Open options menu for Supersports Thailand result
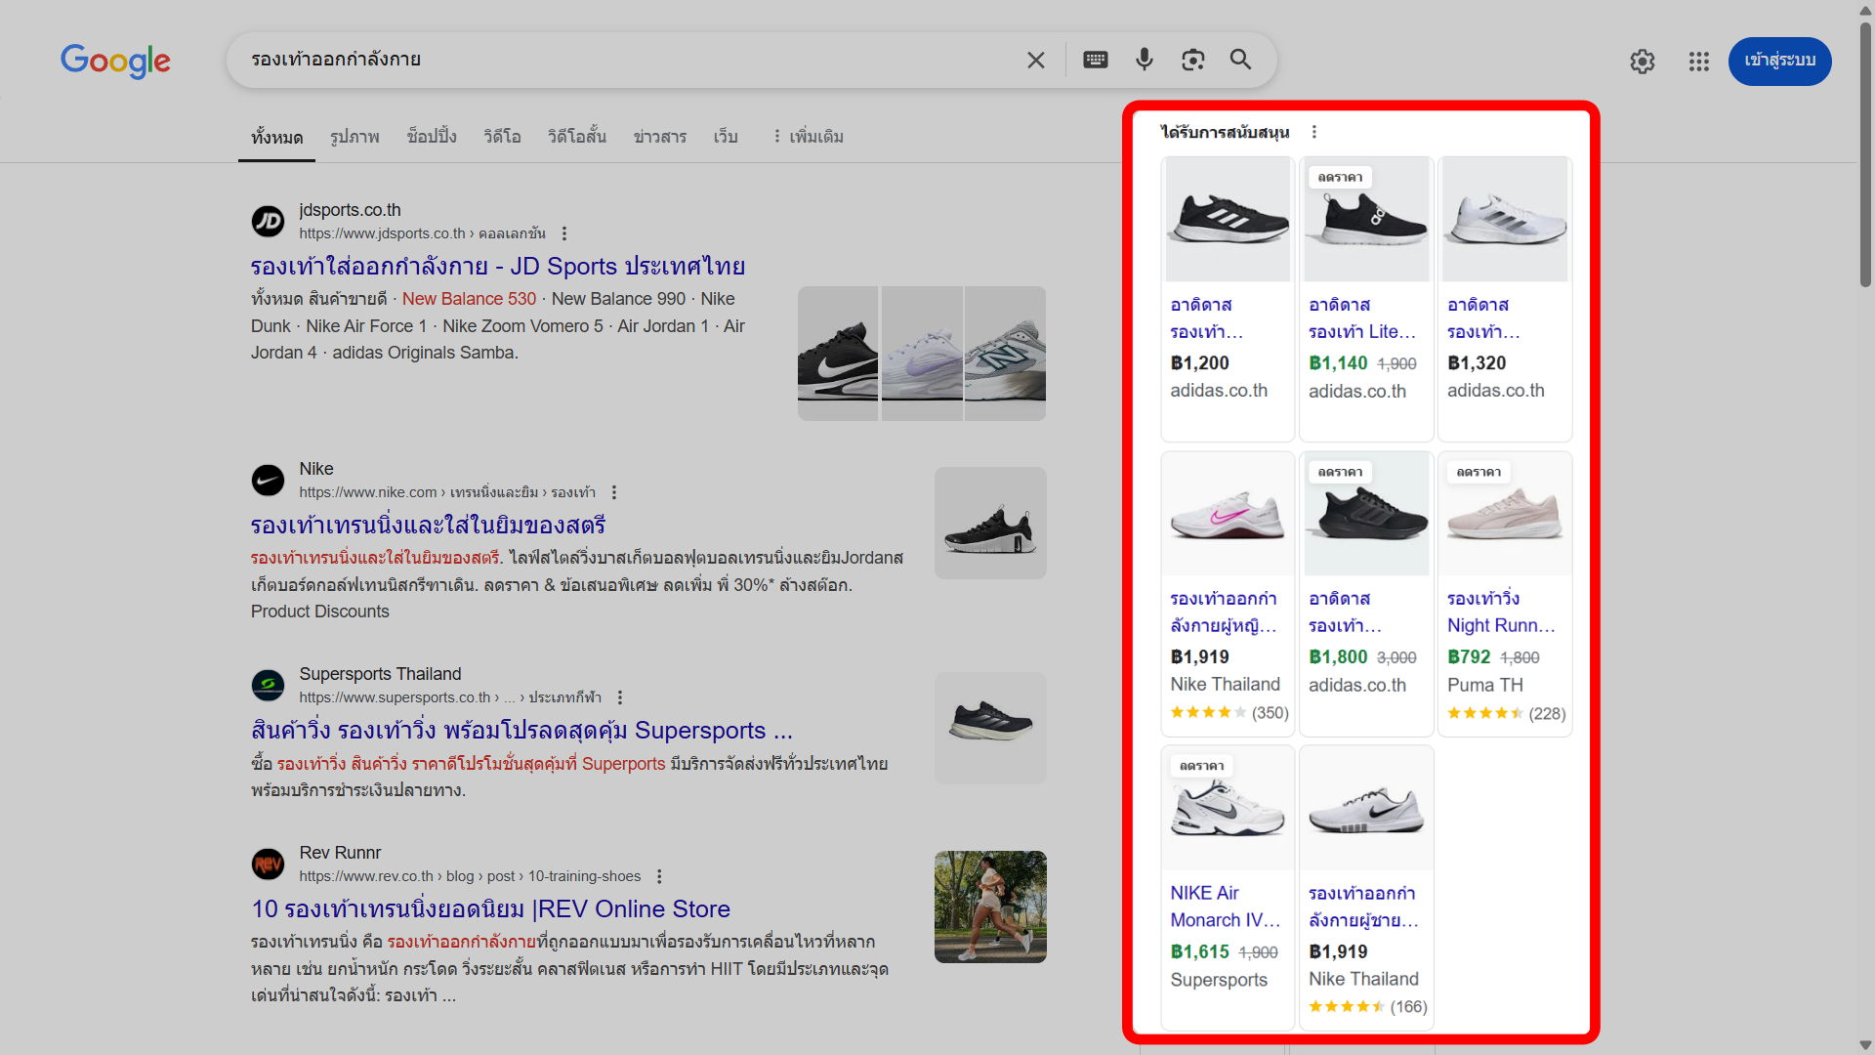 [x=620, y=697]
